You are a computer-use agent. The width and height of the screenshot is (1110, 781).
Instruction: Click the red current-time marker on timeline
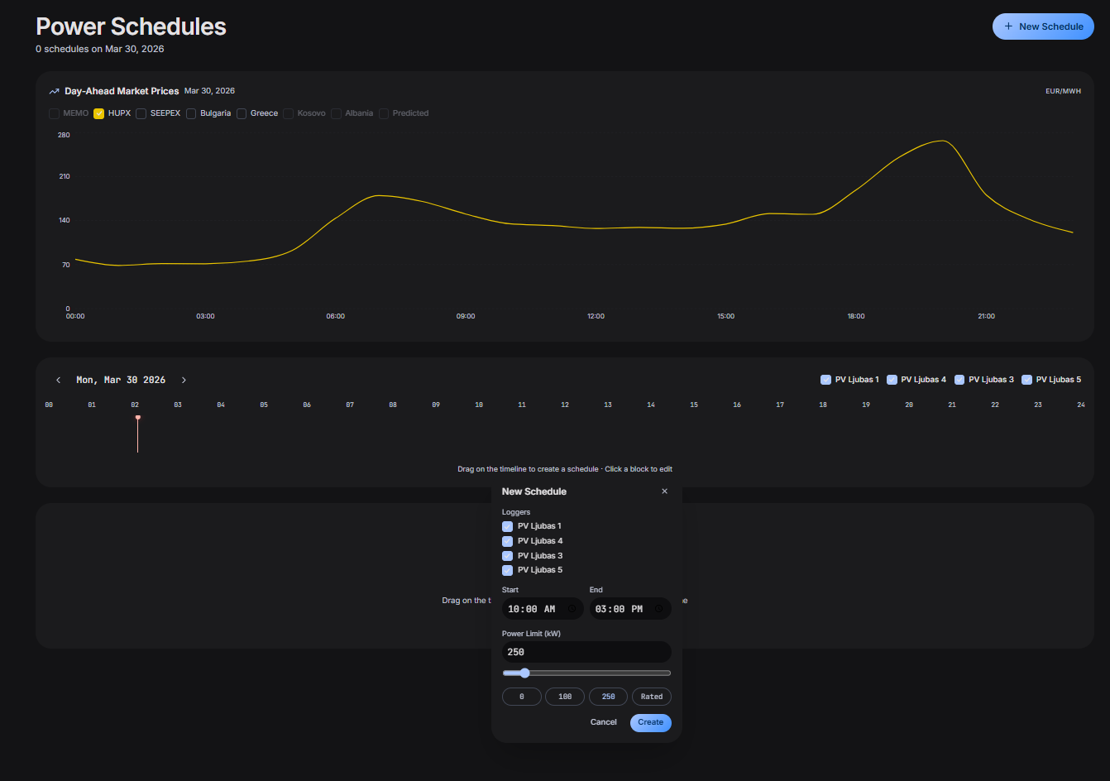pyautogui.click(x=138, y=419)
